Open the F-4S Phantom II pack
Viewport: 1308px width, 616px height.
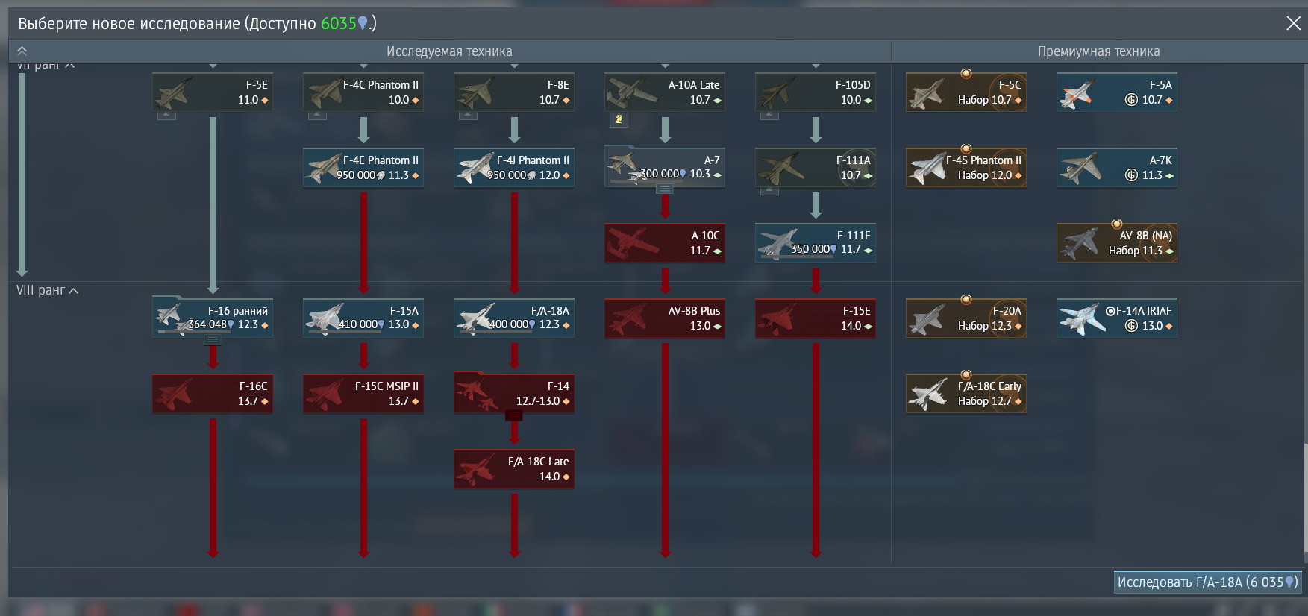tap(966, 168)
